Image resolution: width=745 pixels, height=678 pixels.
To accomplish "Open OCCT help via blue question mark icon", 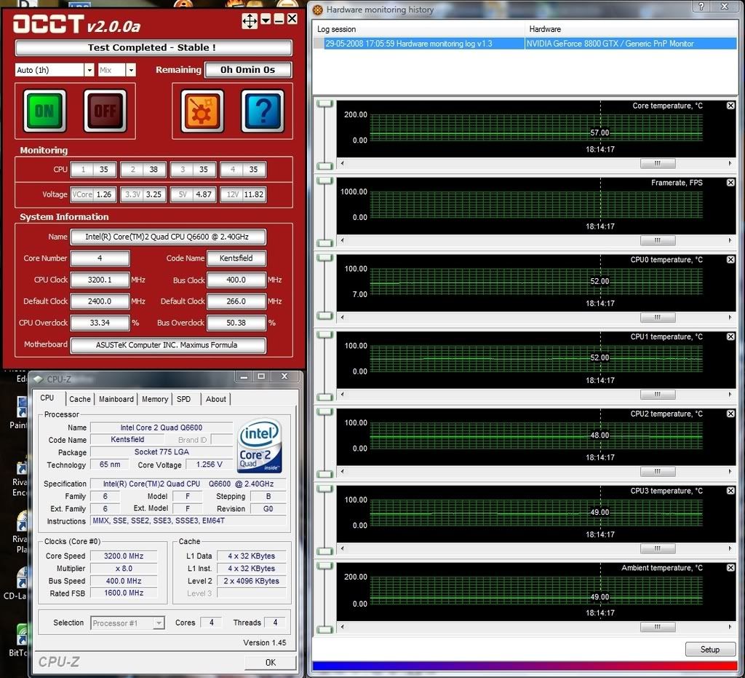I will [x=263, y=111].
